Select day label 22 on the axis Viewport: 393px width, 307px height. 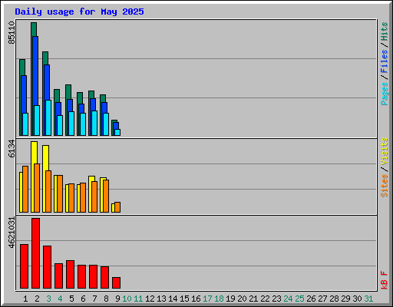pos(265,299)
